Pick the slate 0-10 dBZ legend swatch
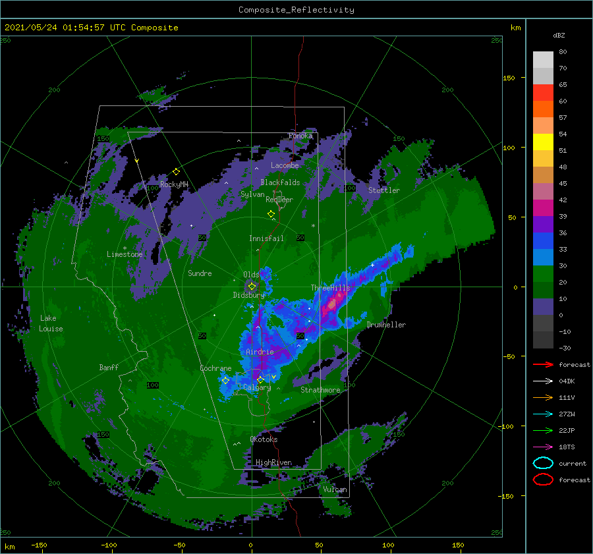593x554 pixels. point(543,307)
